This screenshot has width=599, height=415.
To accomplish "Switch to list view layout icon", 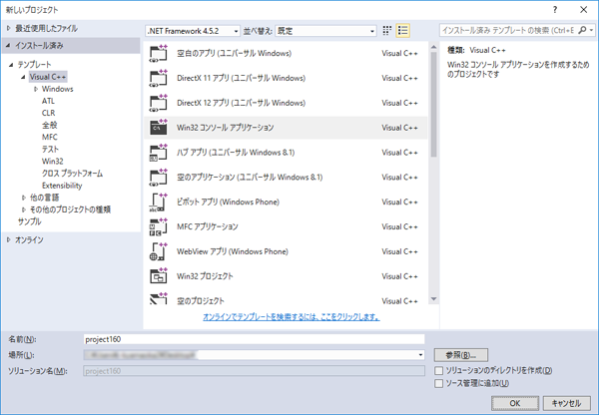I will click(x=403, y=31).
